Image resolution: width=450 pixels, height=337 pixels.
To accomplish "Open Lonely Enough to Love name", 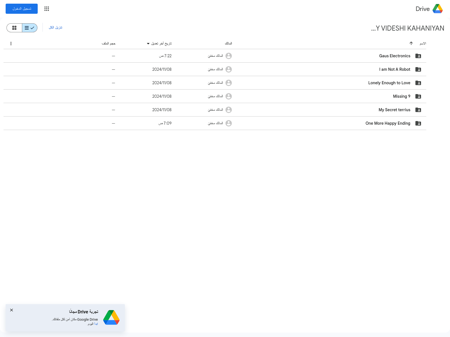I will tap(389, 83).
